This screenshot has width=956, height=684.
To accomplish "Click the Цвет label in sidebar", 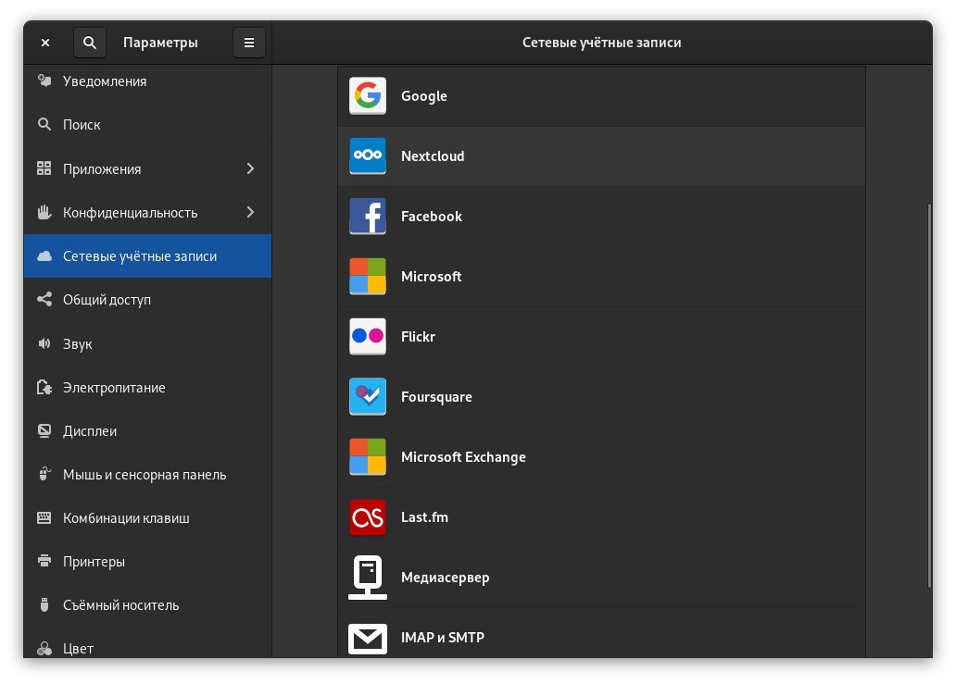I will pyautogui.click(x=78, y=649).
